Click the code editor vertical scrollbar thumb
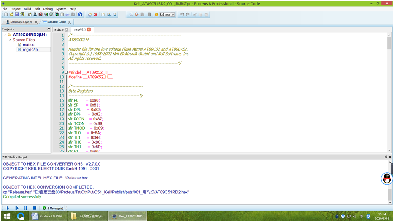 coord(389,43)
